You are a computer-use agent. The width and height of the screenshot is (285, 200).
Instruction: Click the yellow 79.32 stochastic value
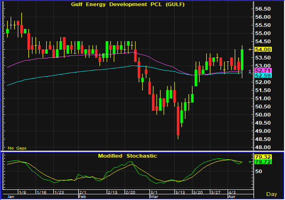(263, 157)
